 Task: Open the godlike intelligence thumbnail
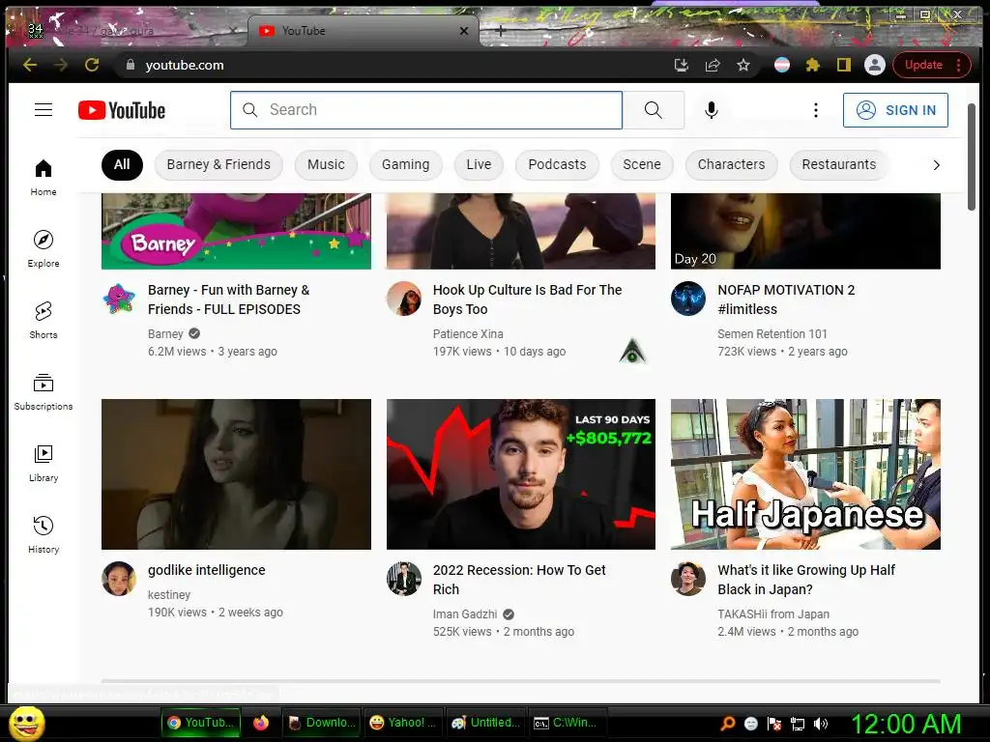point(236,473)
